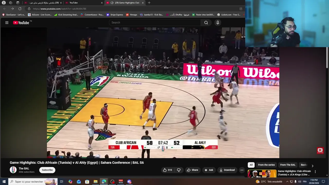Reload the page
The width and height of the screenshot is (329, 185).
click(20, 9)
